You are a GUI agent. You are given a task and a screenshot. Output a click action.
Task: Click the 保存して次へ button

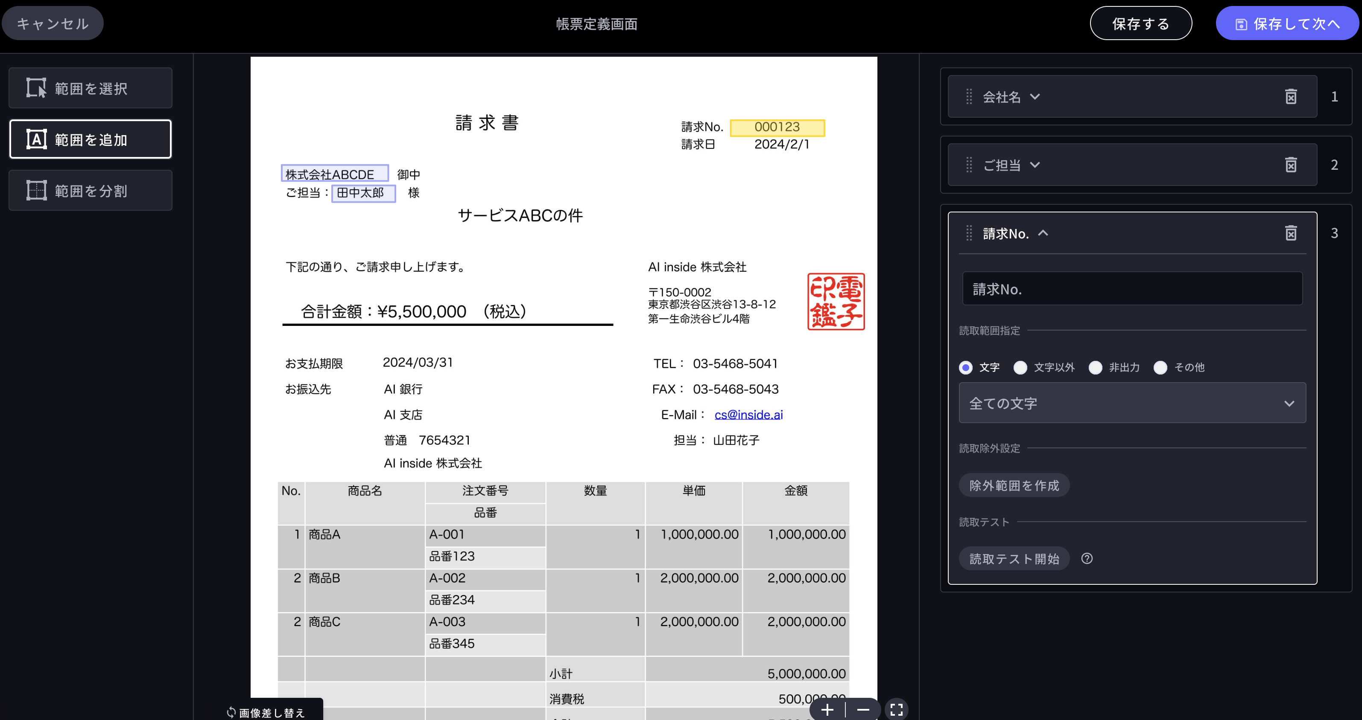[1287, 23]
